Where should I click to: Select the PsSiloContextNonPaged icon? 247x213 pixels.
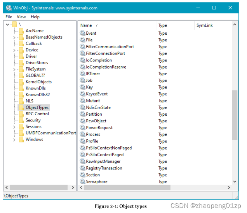(x=82, y=148)
